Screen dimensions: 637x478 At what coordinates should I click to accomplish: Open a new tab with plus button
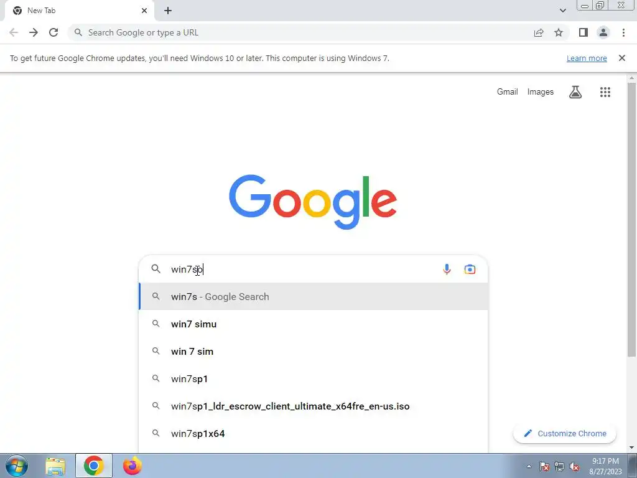coord(168,11)
